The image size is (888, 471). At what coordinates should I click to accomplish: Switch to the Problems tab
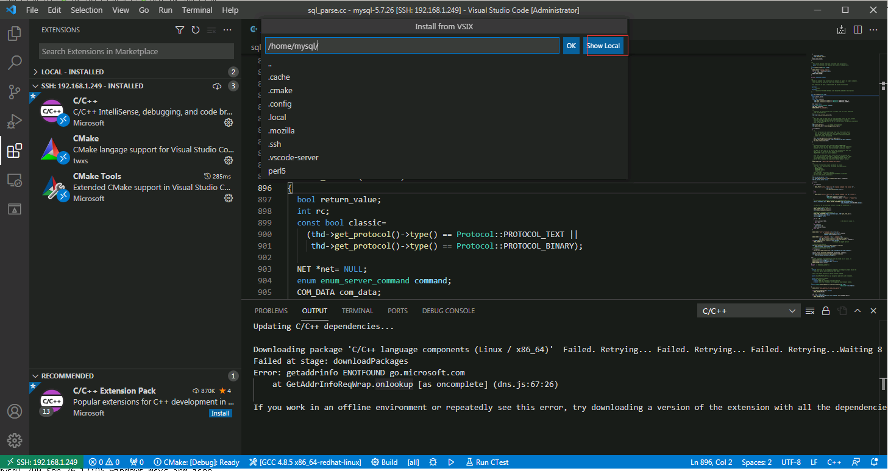click(271, 311)
